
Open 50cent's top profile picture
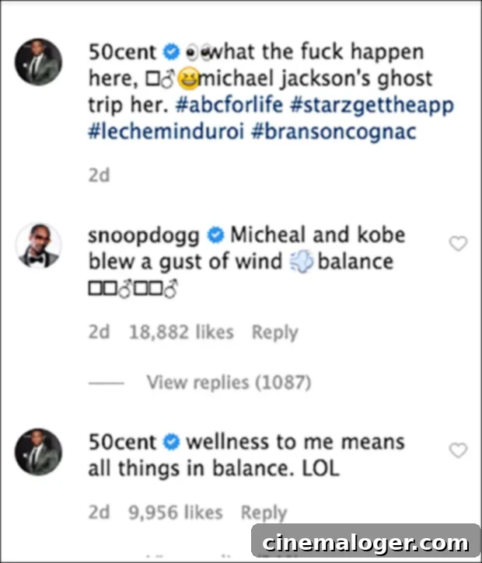pos(38,62)
